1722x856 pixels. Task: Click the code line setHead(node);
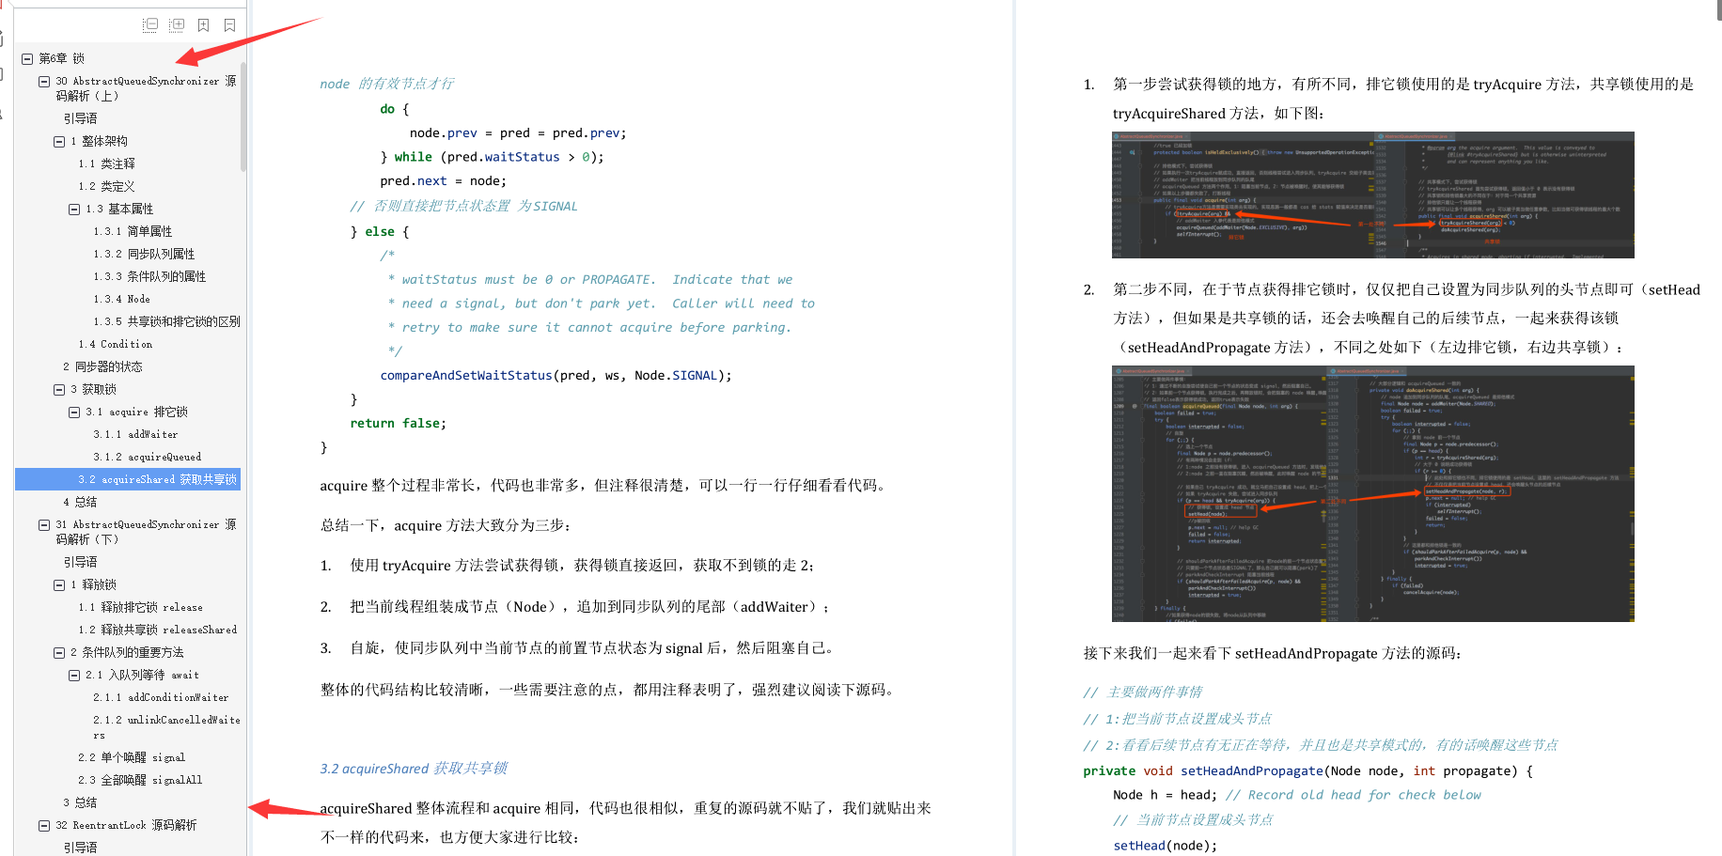[x=1165, y=846]
